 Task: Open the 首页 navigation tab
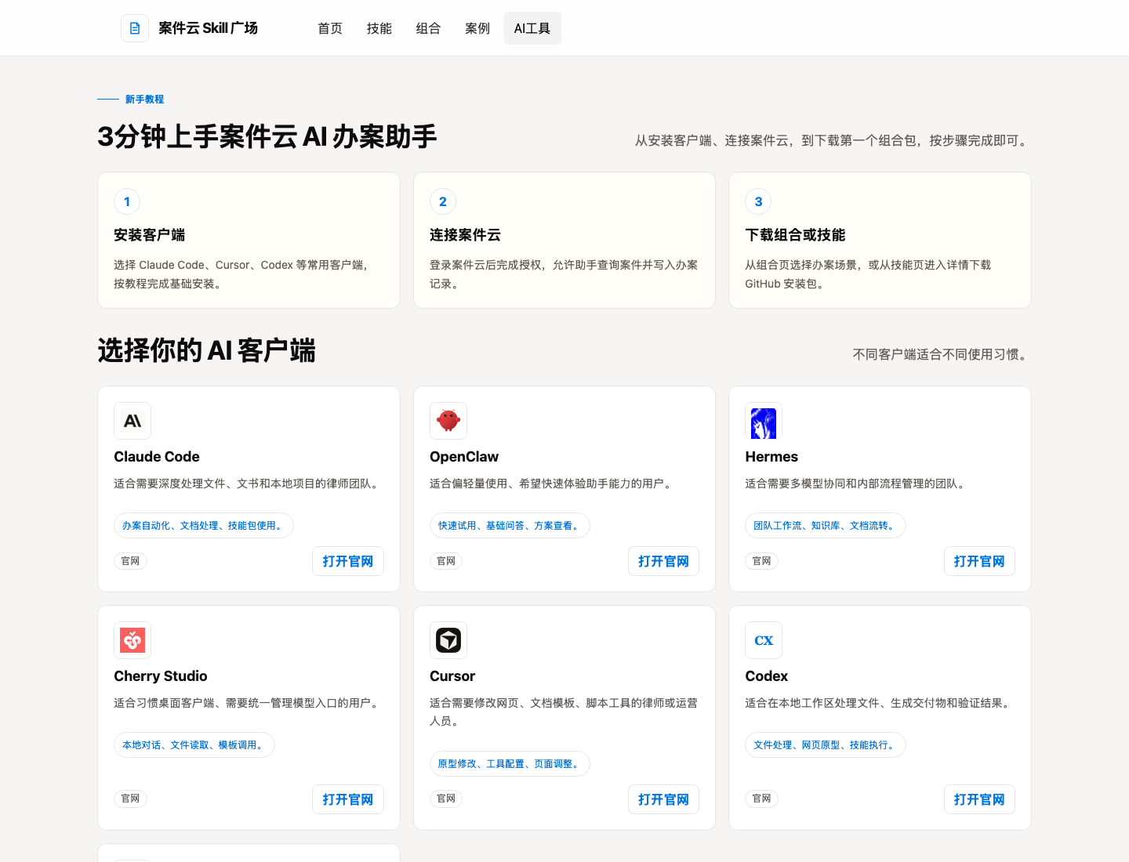[x=330, y=28]
